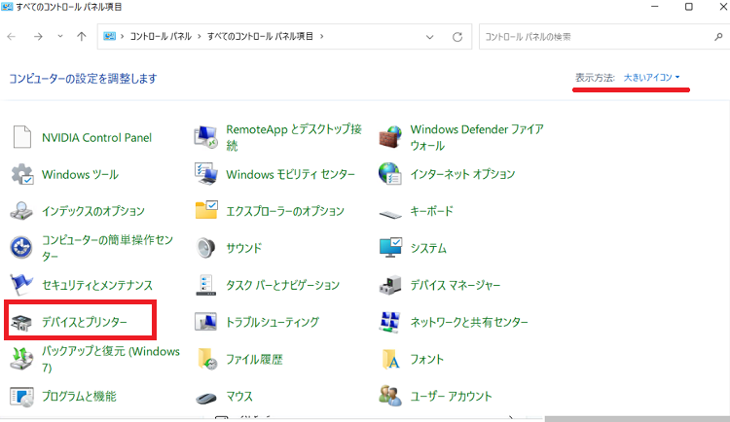Click the search magnifier icon

click(x=718, y=36)
